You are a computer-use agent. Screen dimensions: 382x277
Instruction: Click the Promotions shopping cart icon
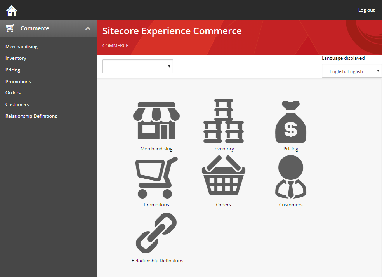(156, 177)
